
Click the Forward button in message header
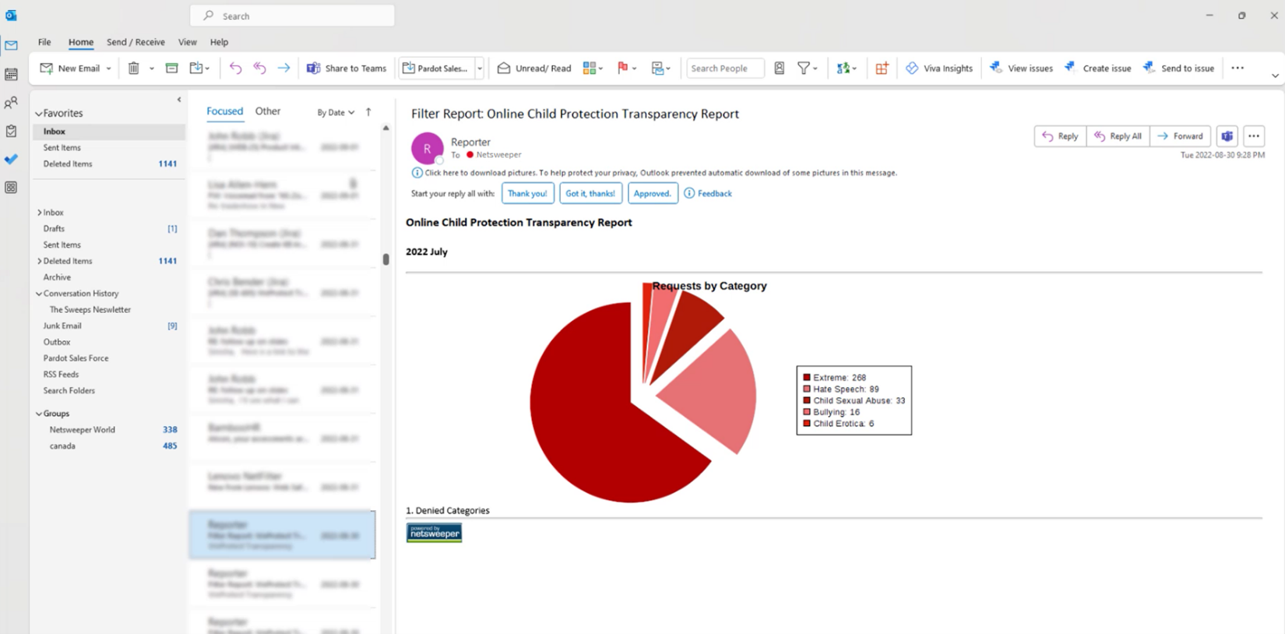1180,136
